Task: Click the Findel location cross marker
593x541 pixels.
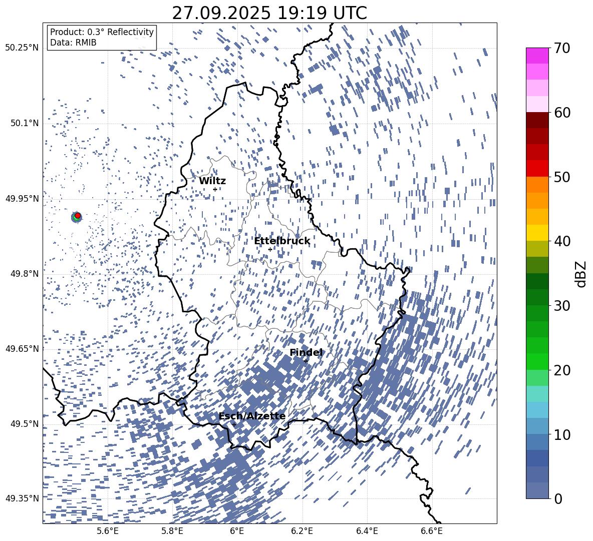Action: pos(306,361)
